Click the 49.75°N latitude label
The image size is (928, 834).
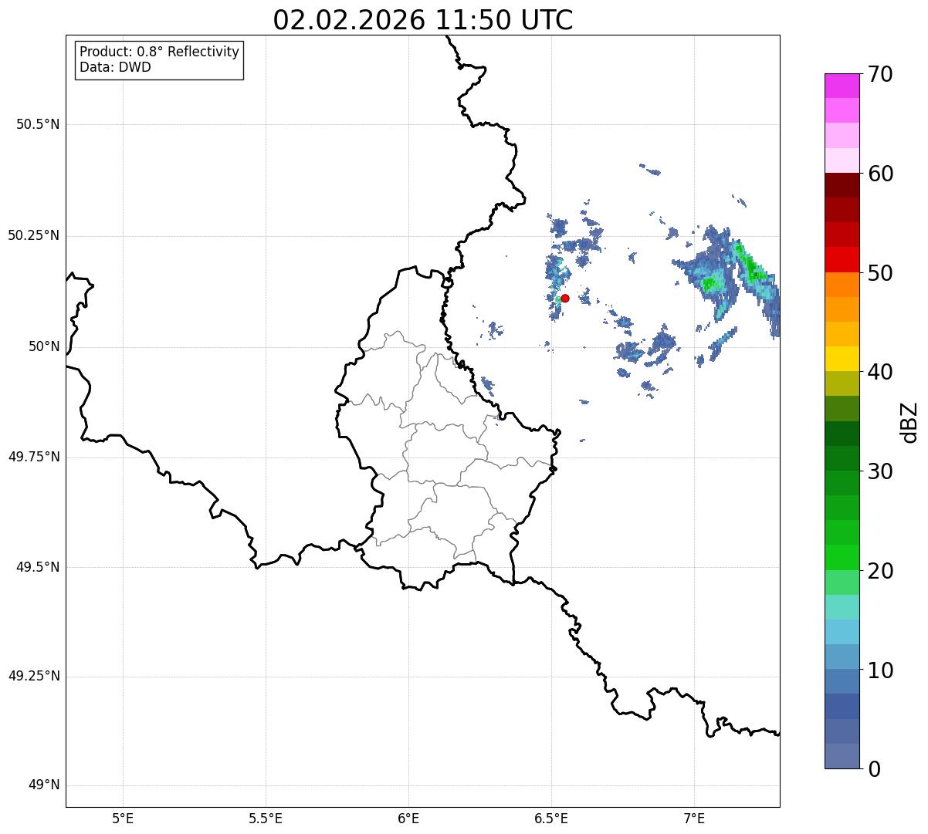click(x=33, y=457)
